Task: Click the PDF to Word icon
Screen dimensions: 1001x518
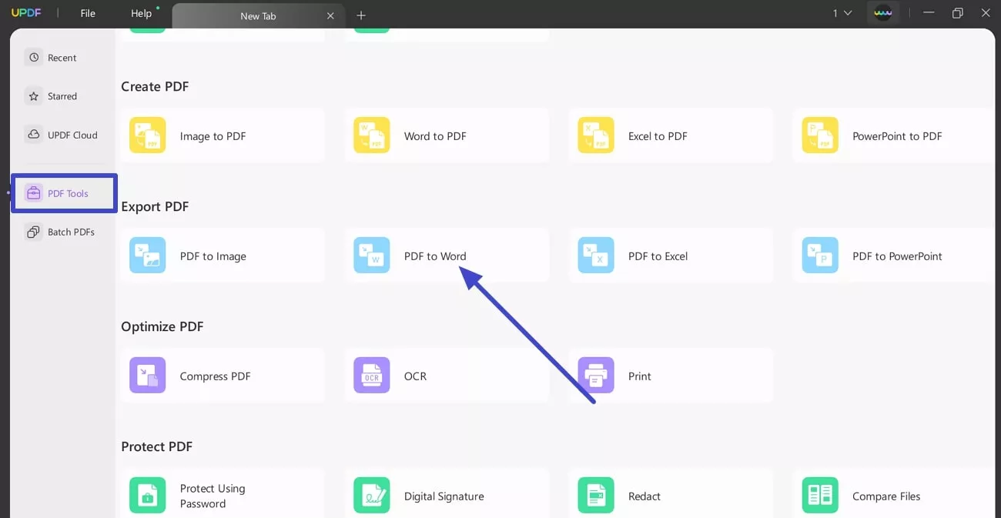Action: [x=371, y=256]
